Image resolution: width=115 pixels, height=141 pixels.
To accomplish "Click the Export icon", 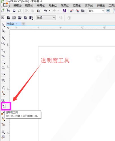I will click(x=77, y=11).
